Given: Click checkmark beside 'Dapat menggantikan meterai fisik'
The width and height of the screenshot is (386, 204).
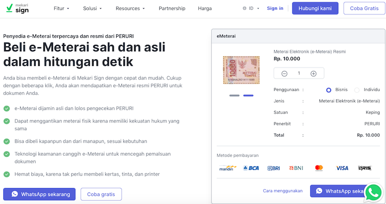Looking at the screenshot, I should point(7,121).
